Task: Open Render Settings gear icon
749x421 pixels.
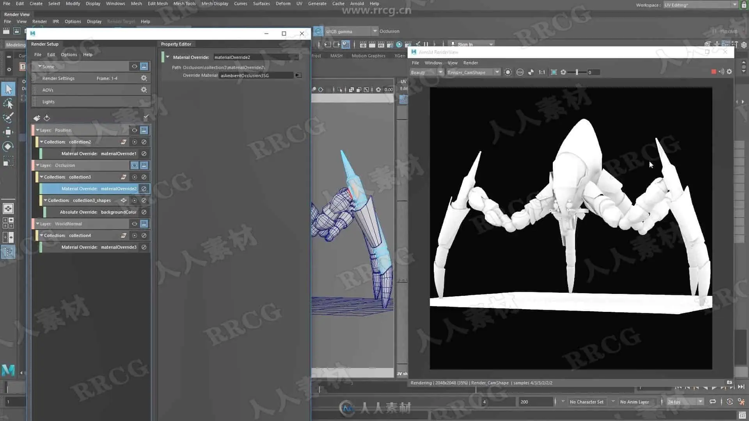Action: click(144, 78)
